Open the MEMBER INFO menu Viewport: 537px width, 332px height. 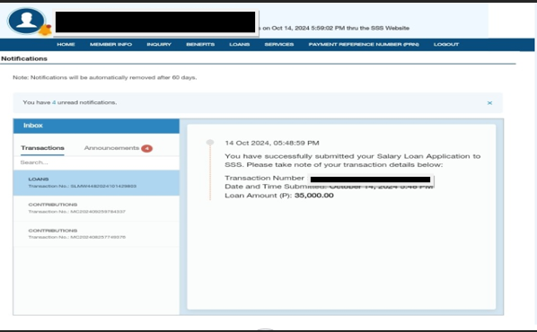point(110,45)
